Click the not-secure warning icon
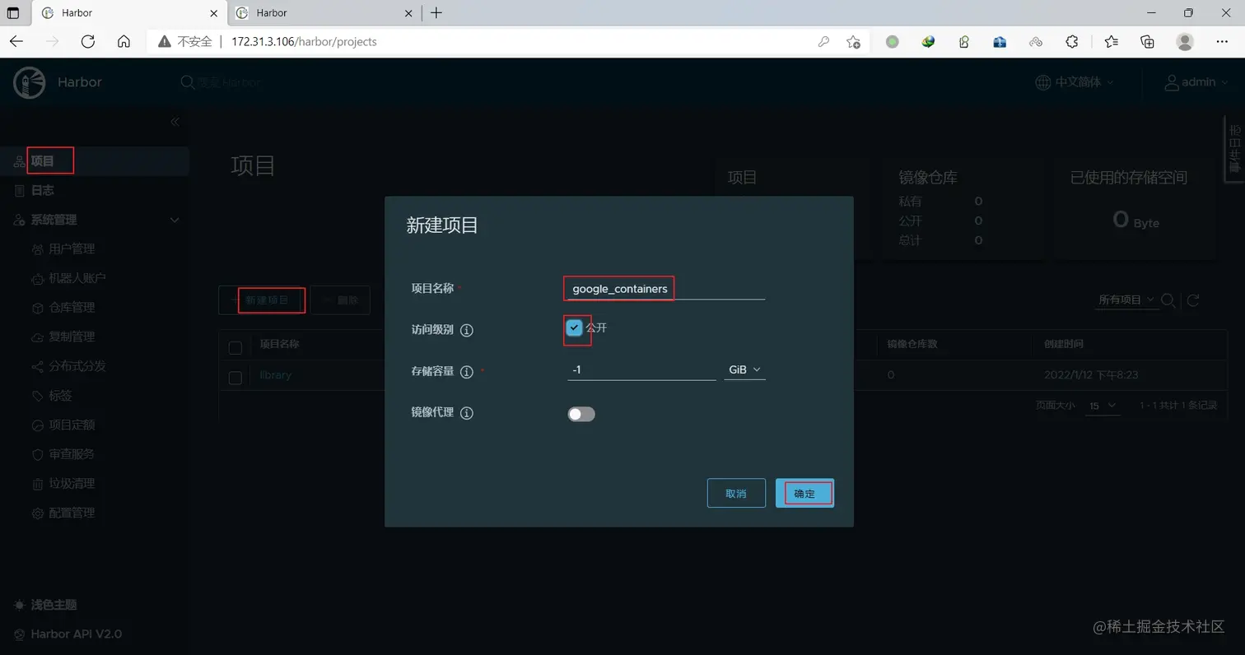 point(165,41)
